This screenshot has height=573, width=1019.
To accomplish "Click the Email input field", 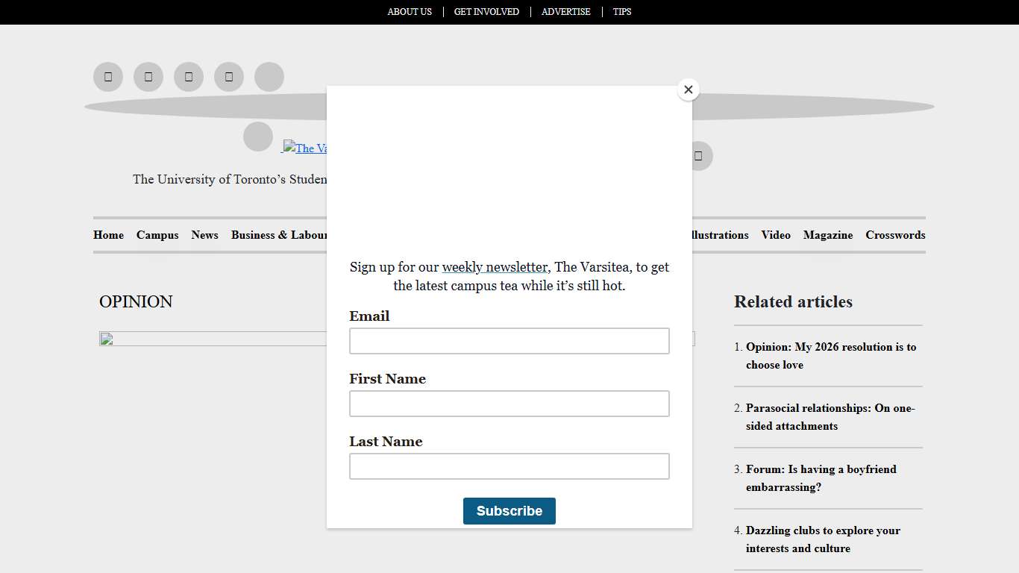I will point(509,341).
